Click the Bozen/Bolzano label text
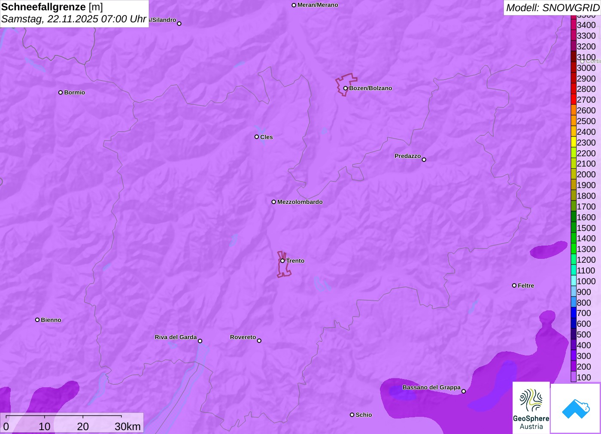This screenshot has height=434, width=601. (370, 88)
